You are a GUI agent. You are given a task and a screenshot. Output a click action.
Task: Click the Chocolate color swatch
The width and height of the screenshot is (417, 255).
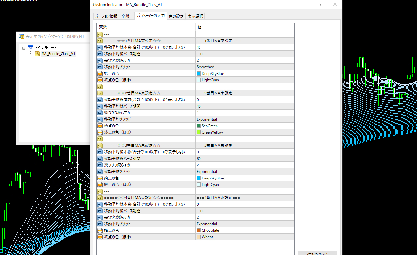pyautogui.click(x=199, y=230)
